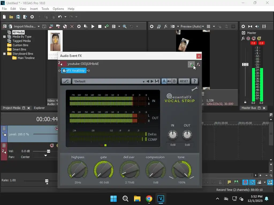This screenshot has width=274, height=205.
Task: Open project properties gear in main toolbar
Action: click(32, 17)
